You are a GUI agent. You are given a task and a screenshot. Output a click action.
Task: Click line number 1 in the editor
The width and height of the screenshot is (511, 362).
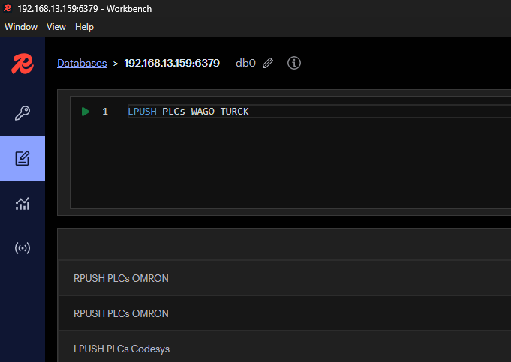105,112
